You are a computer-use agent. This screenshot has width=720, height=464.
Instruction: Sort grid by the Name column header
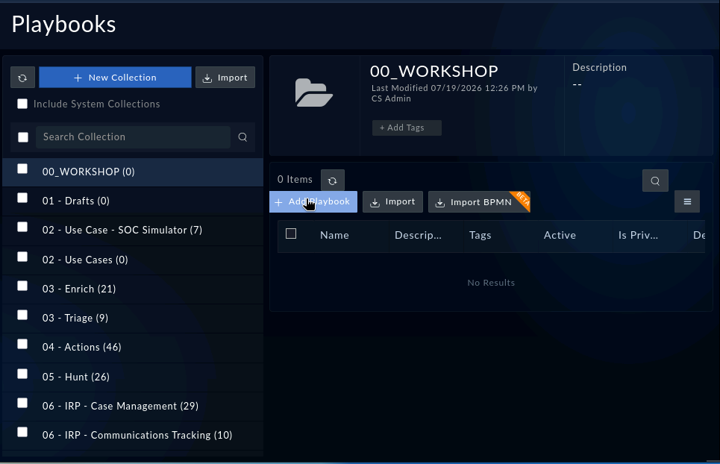pos(334,236)
